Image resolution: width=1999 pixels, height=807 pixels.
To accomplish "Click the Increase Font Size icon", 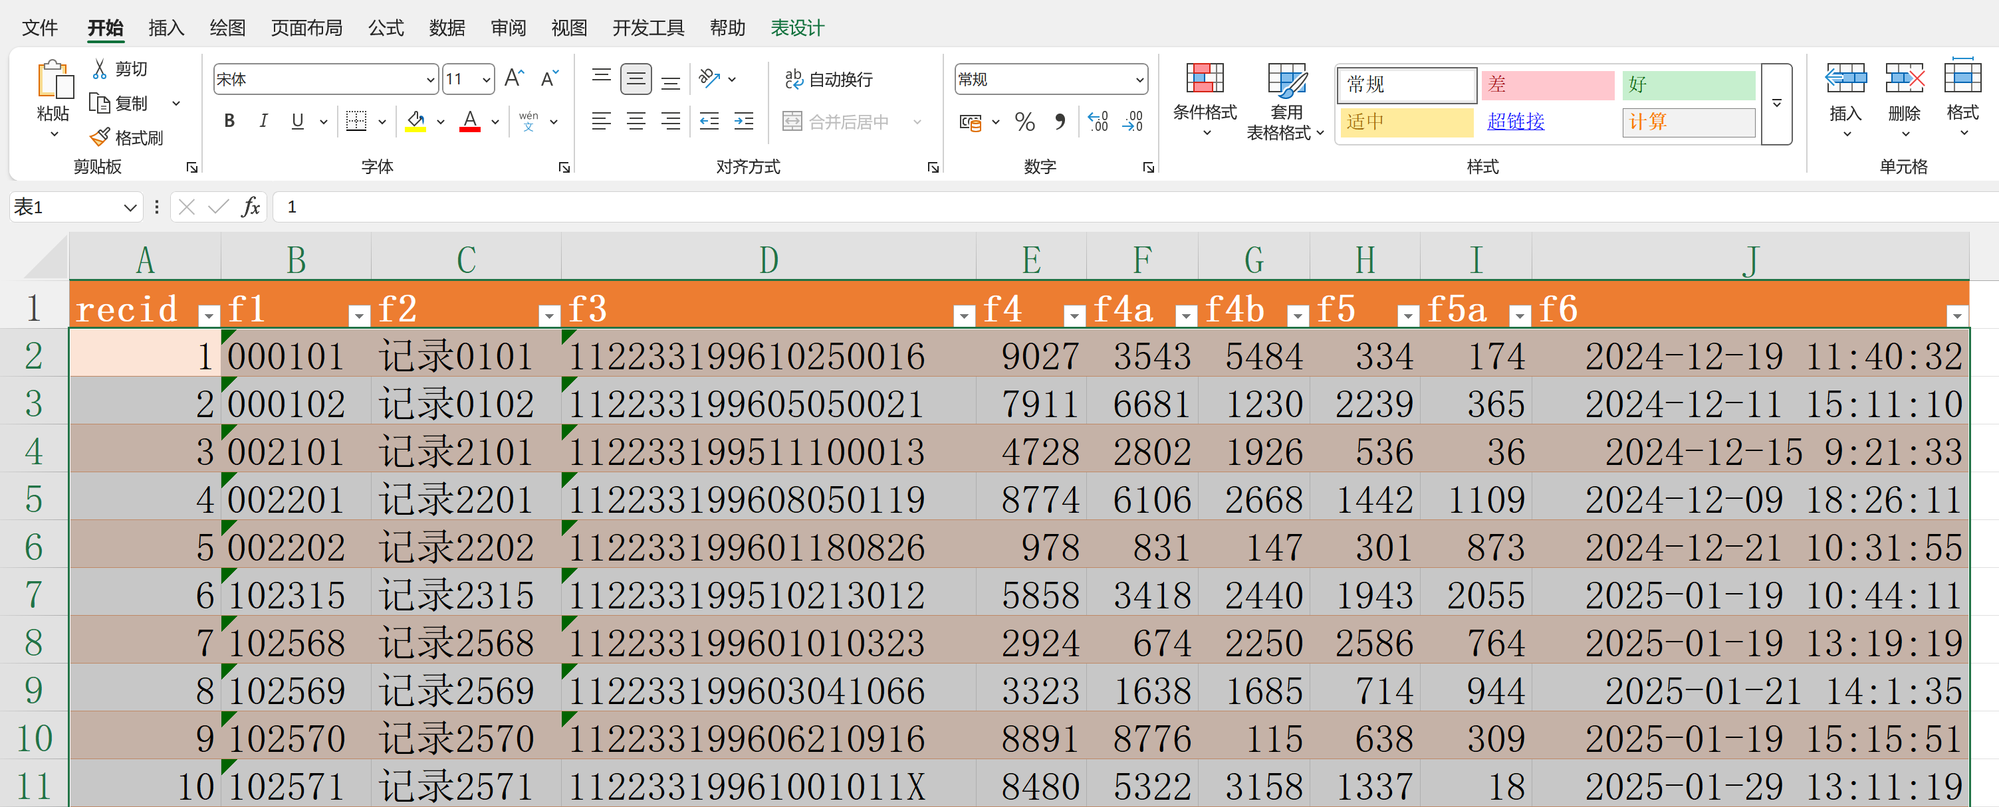I will (513, 78).
